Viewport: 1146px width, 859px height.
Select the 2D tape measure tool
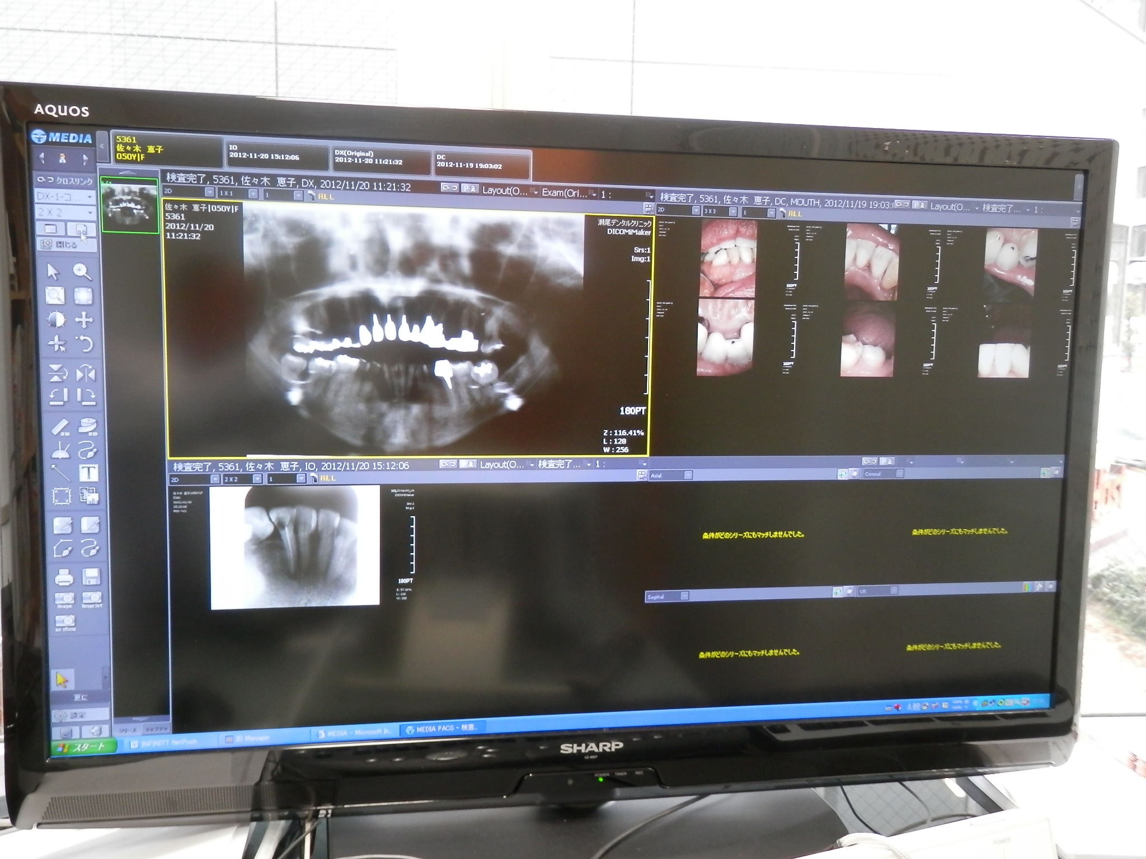click(x=87, y=426)
